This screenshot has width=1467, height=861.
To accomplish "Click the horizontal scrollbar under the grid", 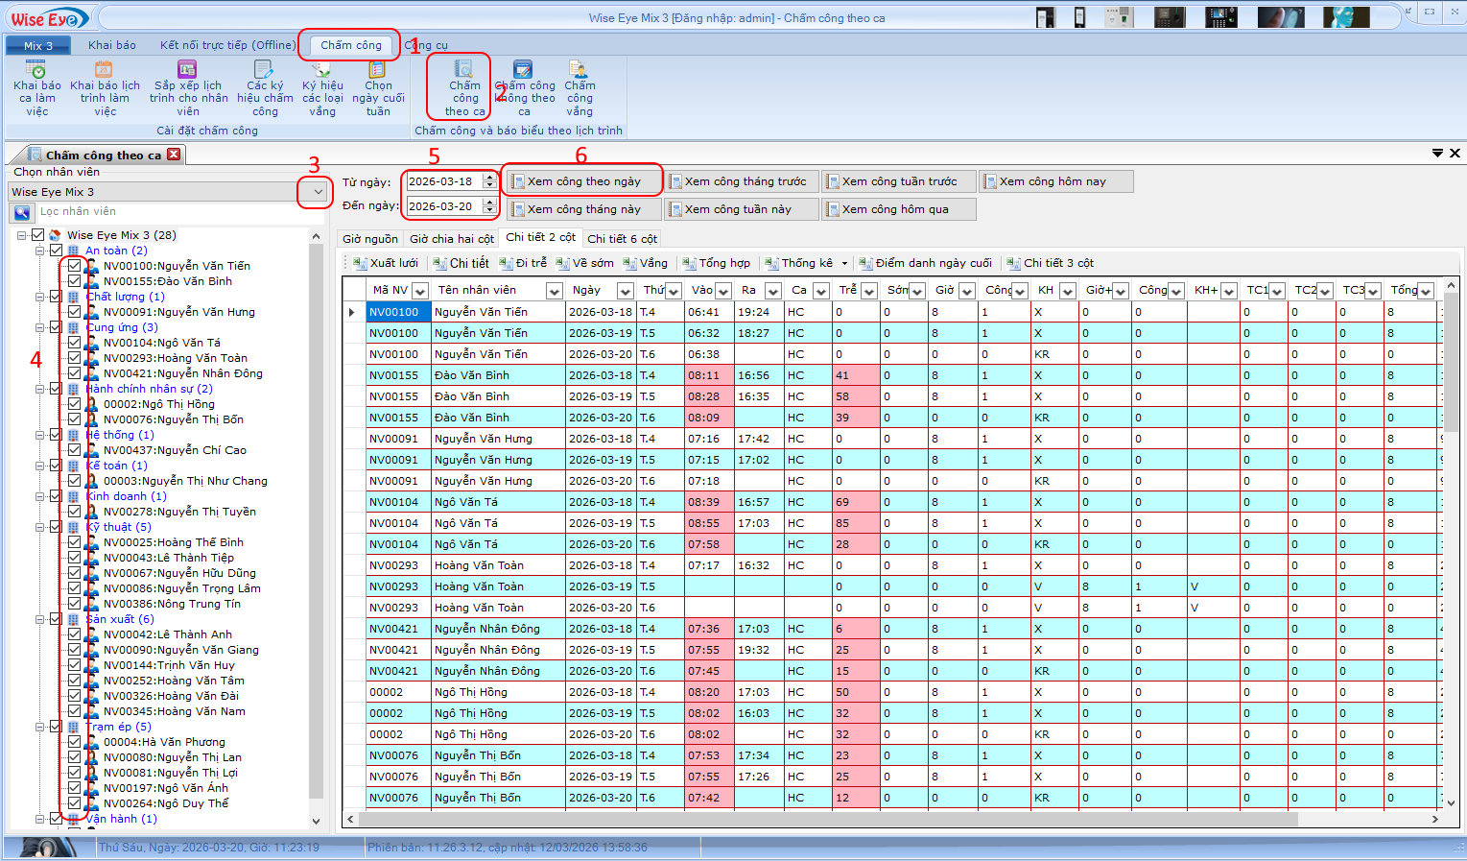I will coord(825,820).
